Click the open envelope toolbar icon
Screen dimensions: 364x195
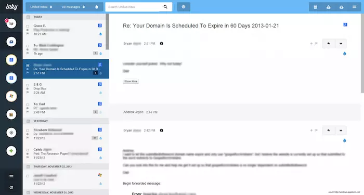pyautogui.click(x=341, y=7)
